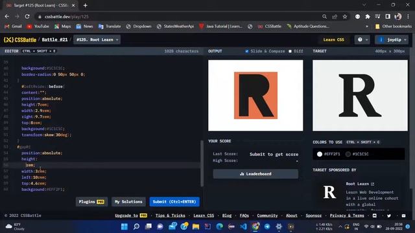Screen dimensions: 415x233
Task: Open the #125. Root Learn target dropdown
Action: click(97, 39)
